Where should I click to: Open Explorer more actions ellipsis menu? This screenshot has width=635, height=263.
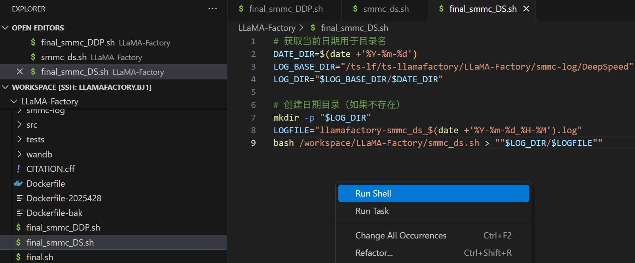(212, 9)
